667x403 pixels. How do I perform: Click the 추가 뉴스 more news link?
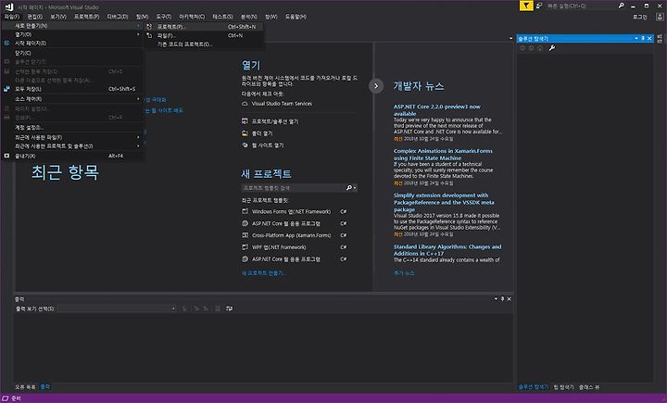404,272
